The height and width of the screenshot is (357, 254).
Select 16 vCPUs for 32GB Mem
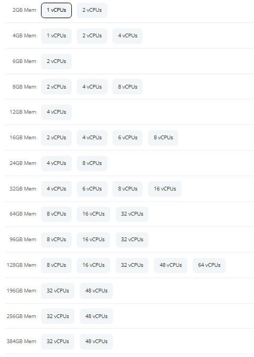click(165, 189)
